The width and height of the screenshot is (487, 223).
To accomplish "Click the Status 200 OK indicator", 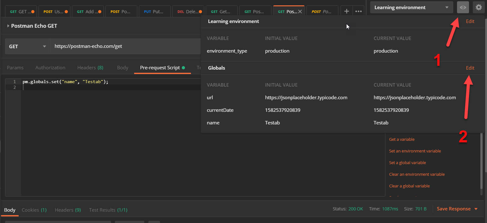I will (348, 209).
